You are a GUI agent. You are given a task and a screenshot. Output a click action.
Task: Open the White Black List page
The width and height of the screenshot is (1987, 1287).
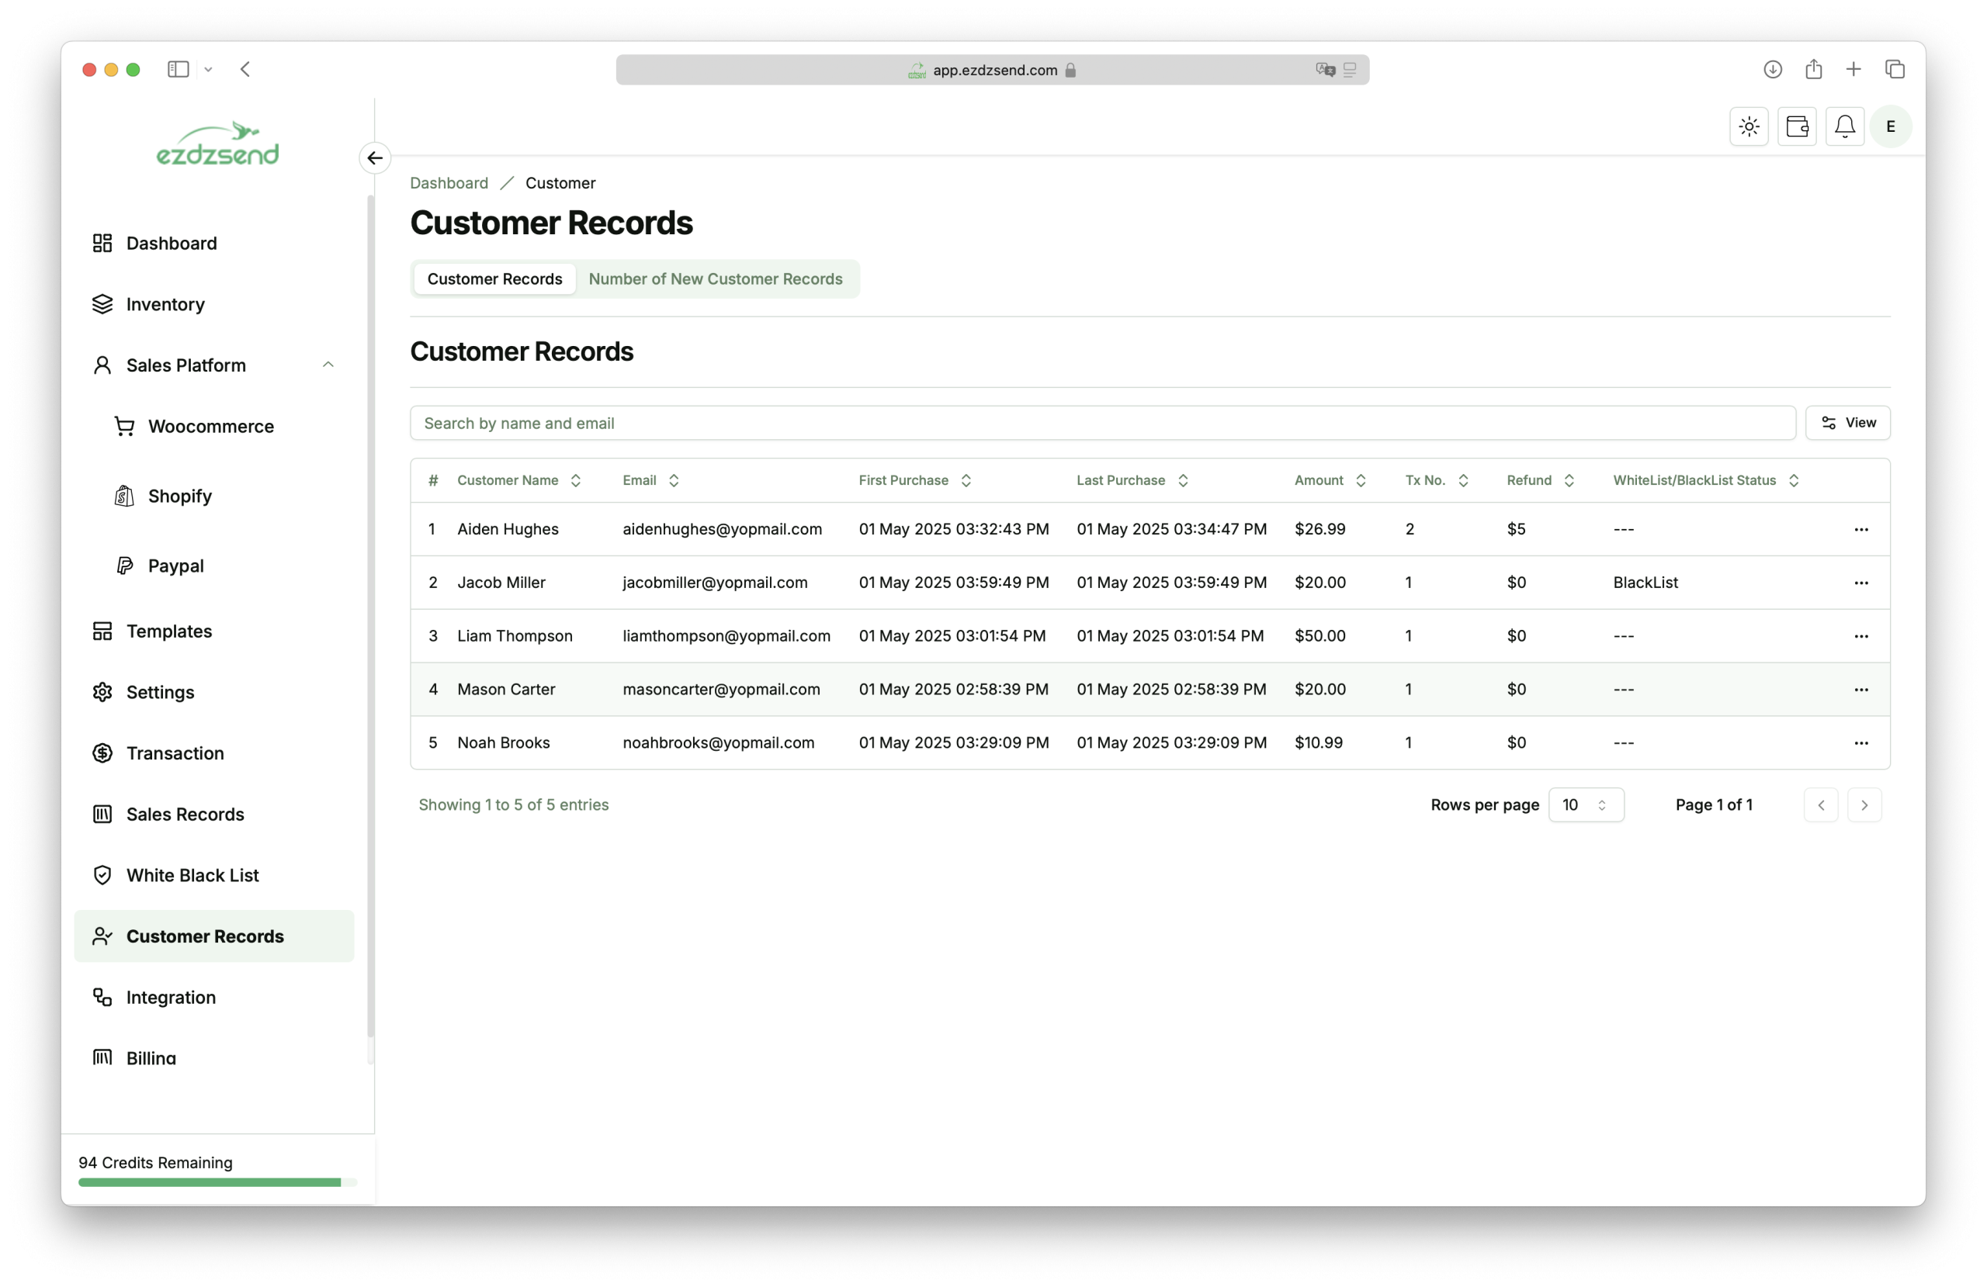click(191, 875)
